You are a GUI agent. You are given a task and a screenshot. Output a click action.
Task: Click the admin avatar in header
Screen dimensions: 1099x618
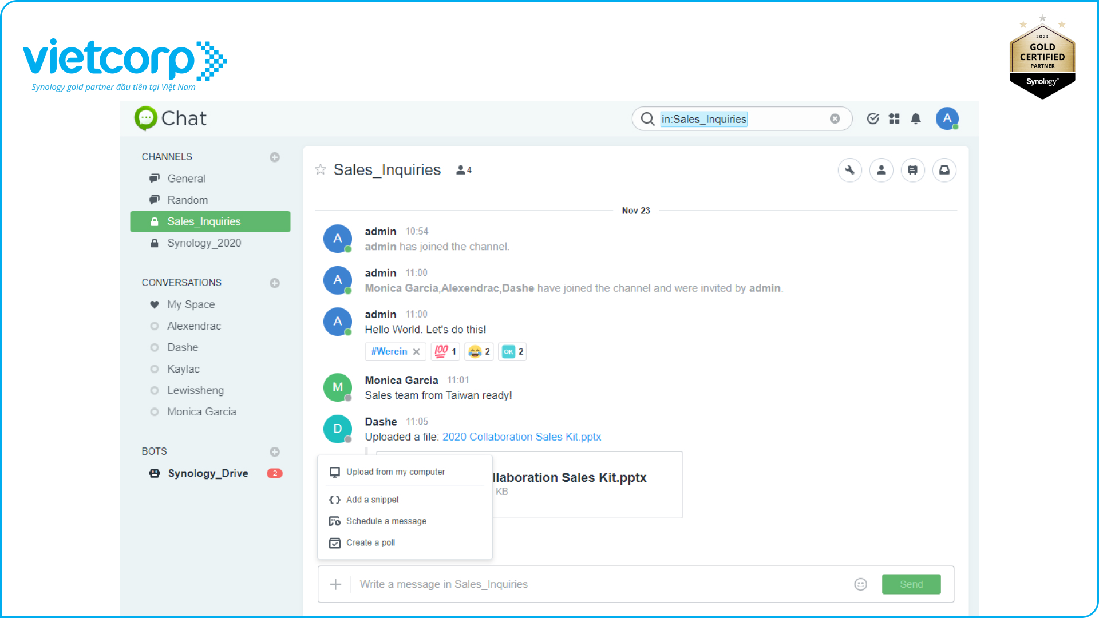click(x=947, y=118)
